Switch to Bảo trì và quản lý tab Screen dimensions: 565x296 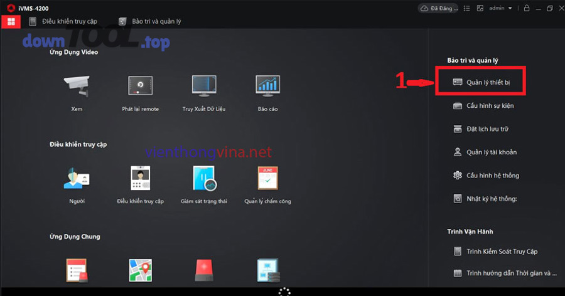click(151, 21)
